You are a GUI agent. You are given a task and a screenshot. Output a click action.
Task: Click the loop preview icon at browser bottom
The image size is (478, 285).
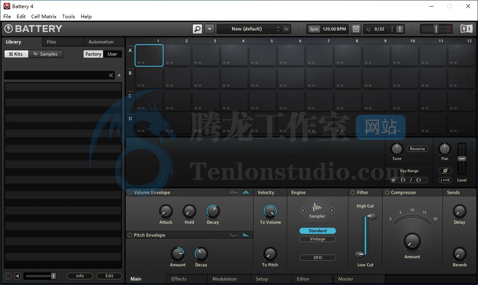coord(8,276)
